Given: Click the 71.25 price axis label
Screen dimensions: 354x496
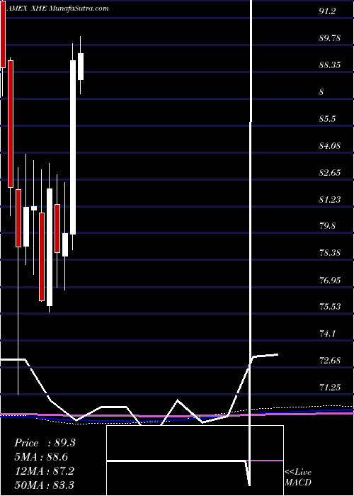Looking at the screenshot, I should [330, 387].
